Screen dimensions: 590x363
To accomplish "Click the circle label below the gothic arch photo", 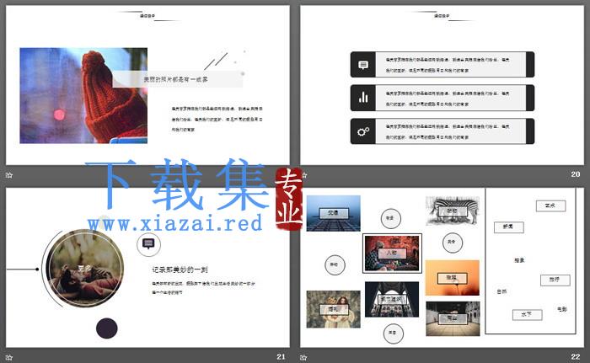I will (393, 334).
